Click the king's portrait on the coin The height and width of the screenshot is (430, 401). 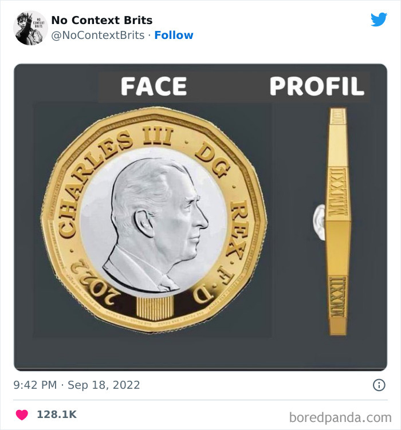click(x=155, y=225)
